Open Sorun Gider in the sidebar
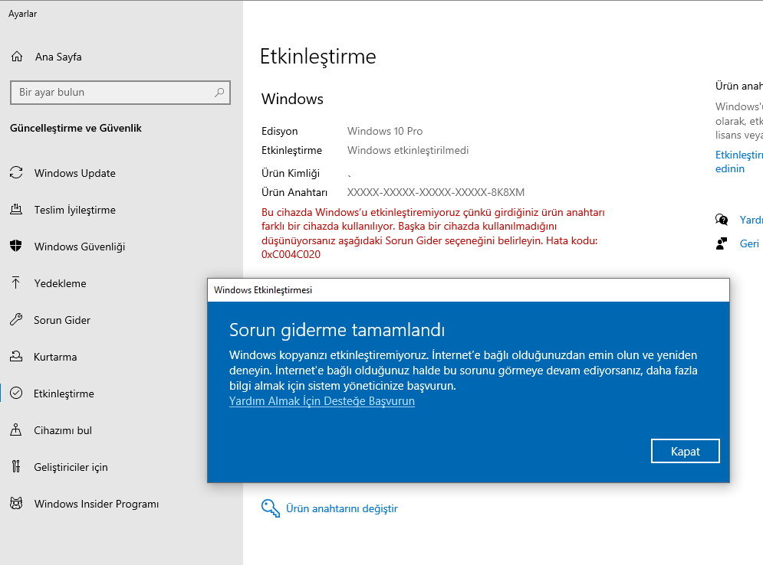The width and height of the screenshot is (763, 565). (x=62, y=320)
